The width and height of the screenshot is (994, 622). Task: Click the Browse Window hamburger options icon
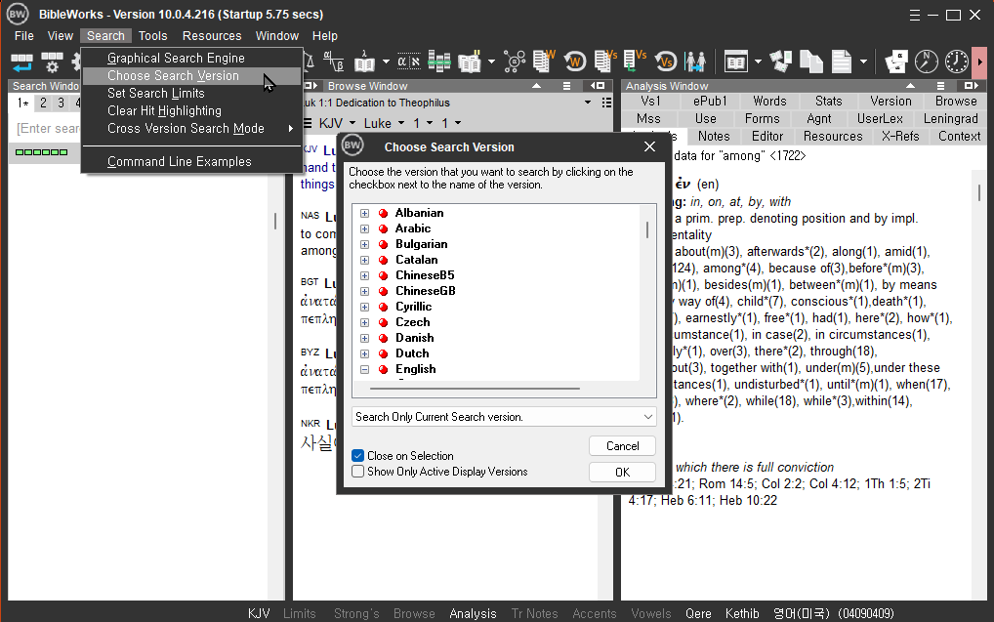[566, 86]
